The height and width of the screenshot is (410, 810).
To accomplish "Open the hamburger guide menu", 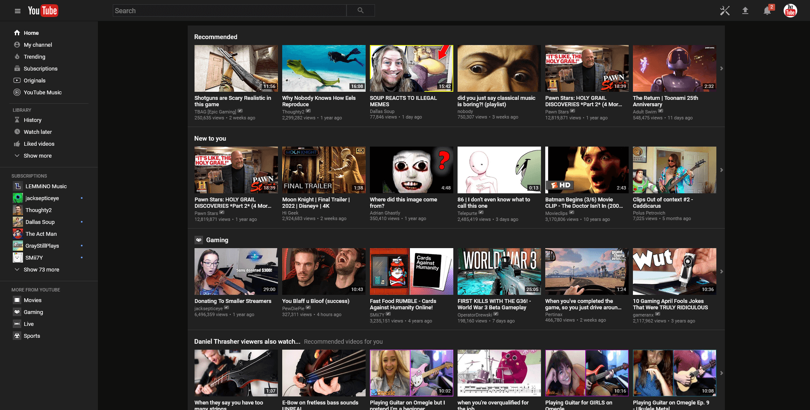I will coord(17,11).
